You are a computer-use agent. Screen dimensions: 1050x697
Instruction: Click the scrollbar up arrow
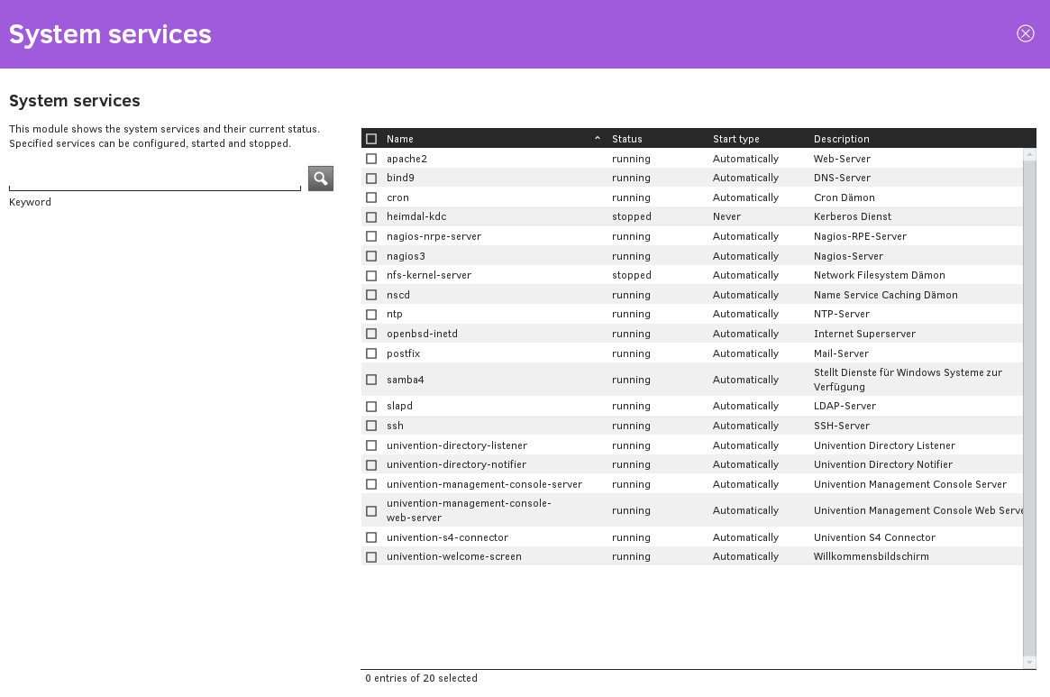[x=1029, y=155]
